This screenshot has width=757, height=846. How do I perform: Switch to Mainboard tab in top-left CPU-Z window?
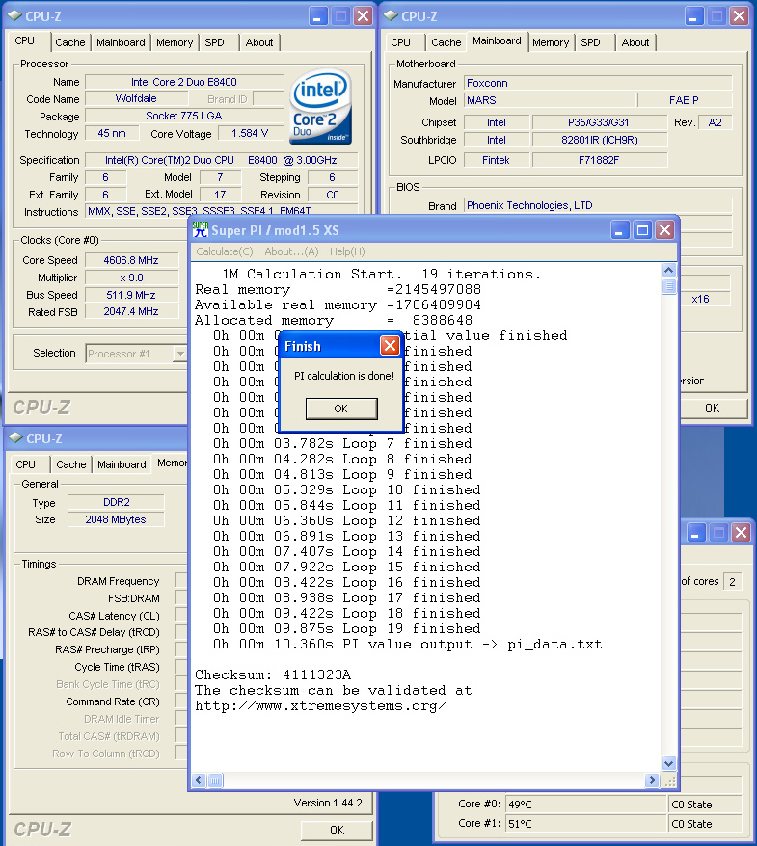[121, 42]
